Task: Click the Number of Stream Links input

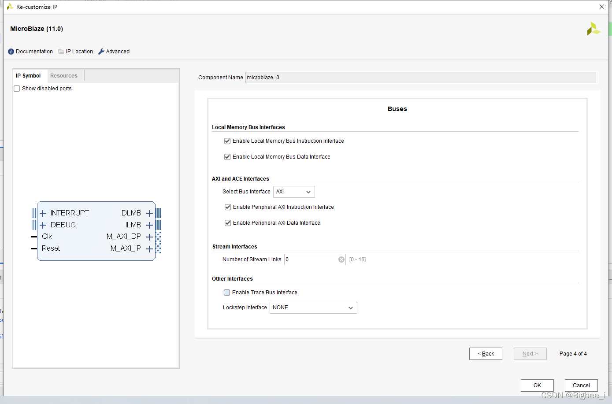Action: [x=315, y=259]
